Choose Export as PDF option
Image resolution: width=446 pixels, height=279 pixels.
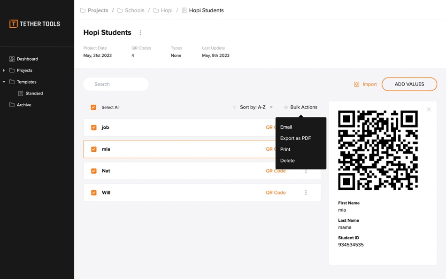pyautogui.click(x=295, y=138)
